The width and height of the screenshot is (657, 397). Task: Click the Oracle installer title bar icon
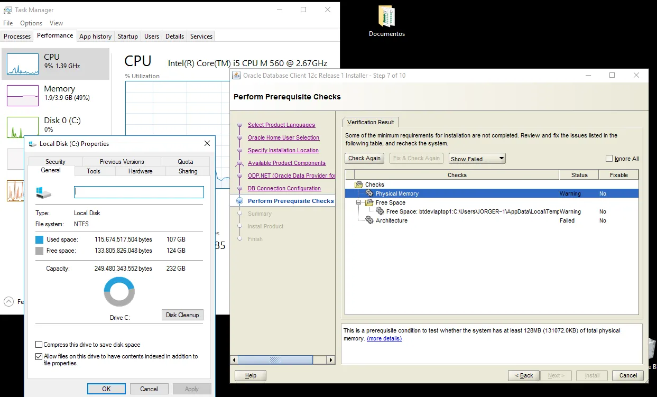click(236, 75)
